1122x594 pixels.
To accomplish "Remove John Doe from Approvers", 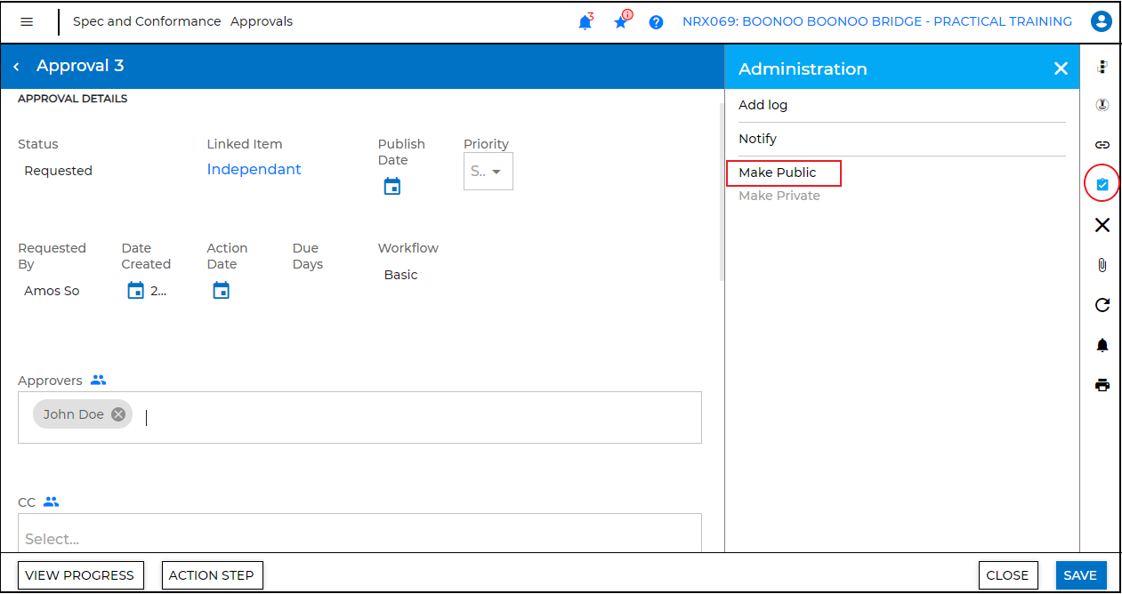I will click(x=117, y=413).
